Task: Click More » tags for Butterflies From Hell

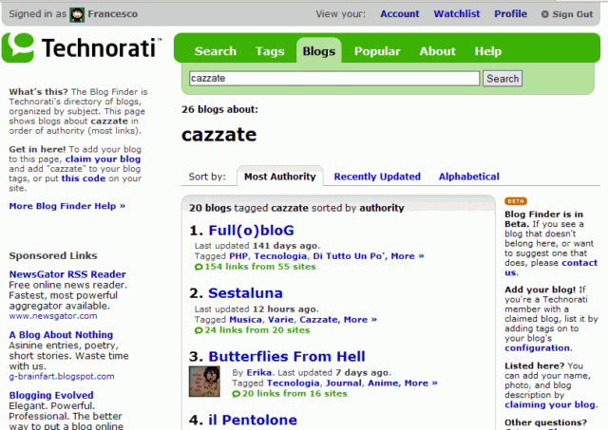Action: point(421,383)
